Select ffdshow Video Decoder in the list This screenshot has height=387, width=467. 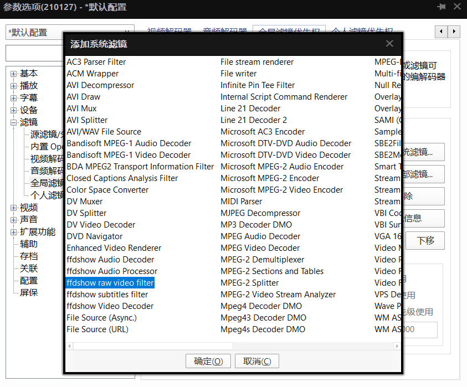tap(110, 306)
